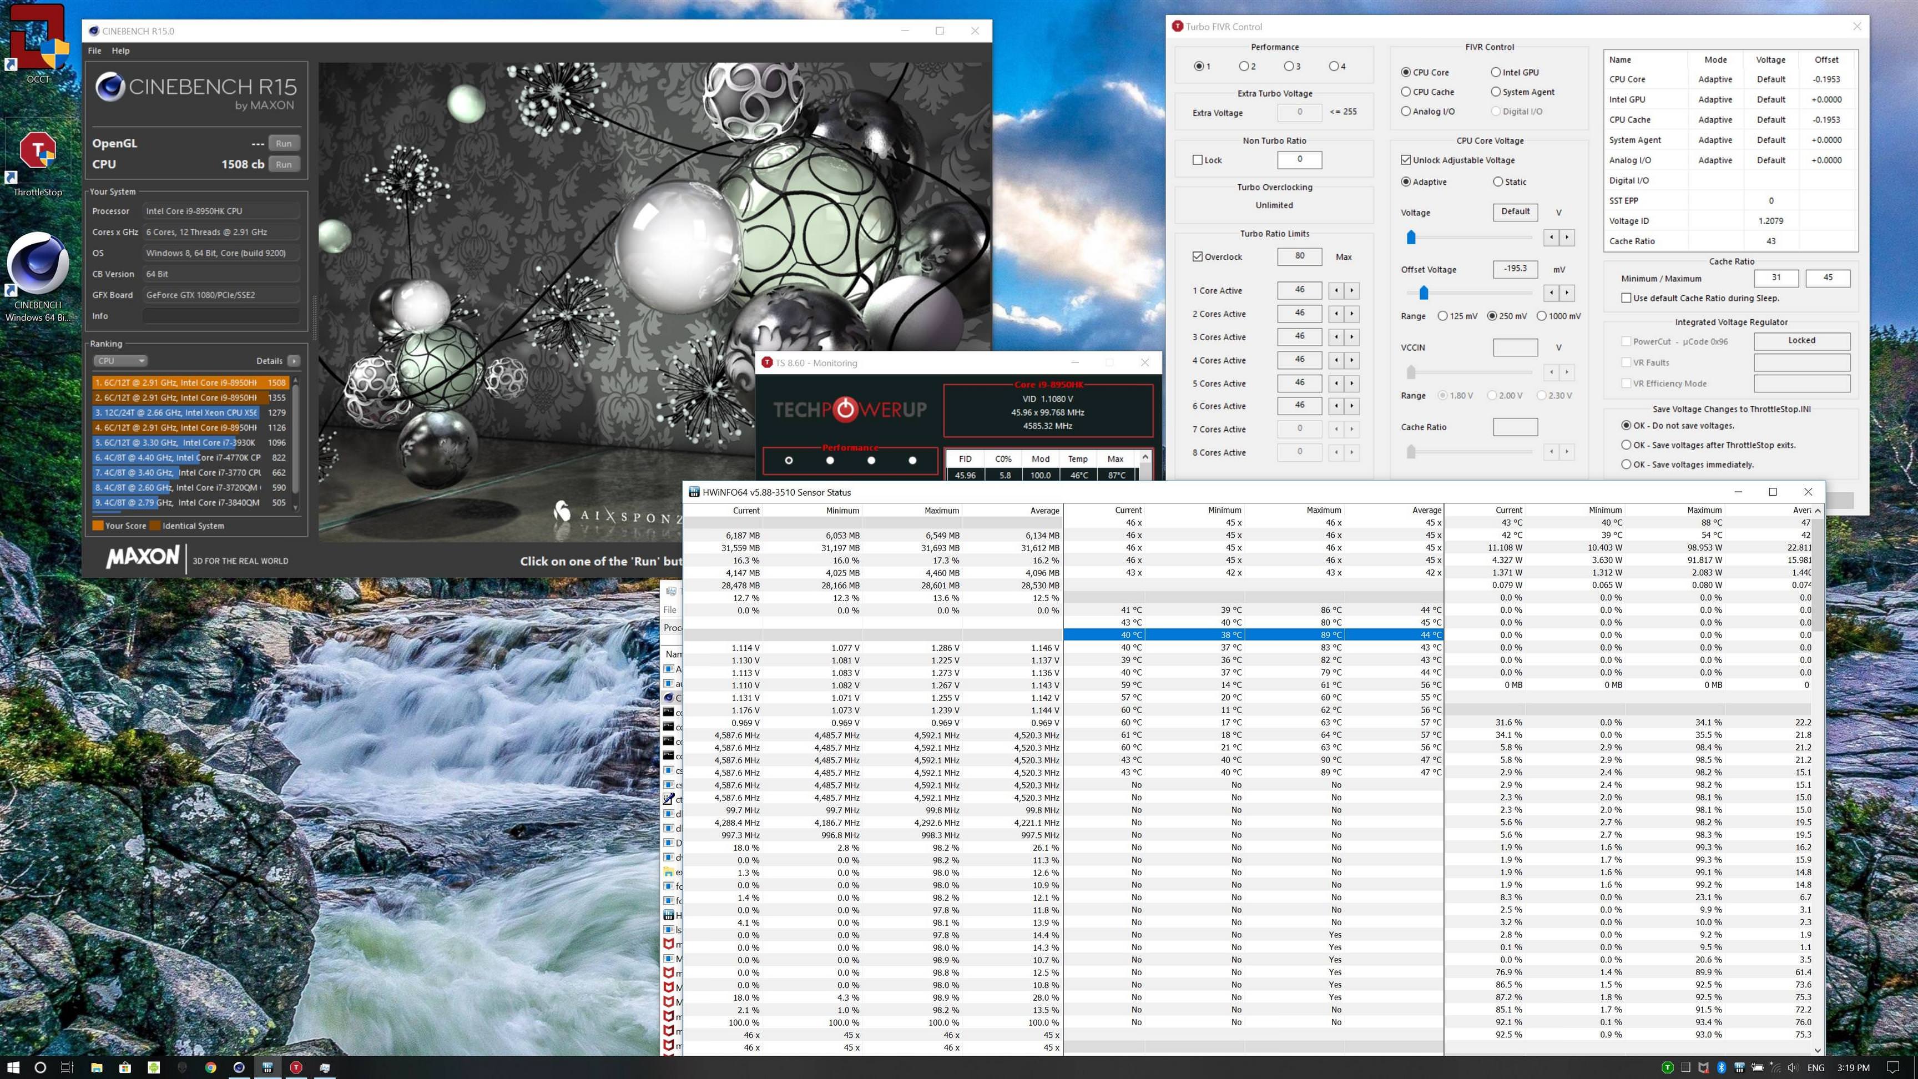The image size is (1918, 1079).
Task: Select Performance profile 3 in Turbo FIVR Control
Action: 1293,66
